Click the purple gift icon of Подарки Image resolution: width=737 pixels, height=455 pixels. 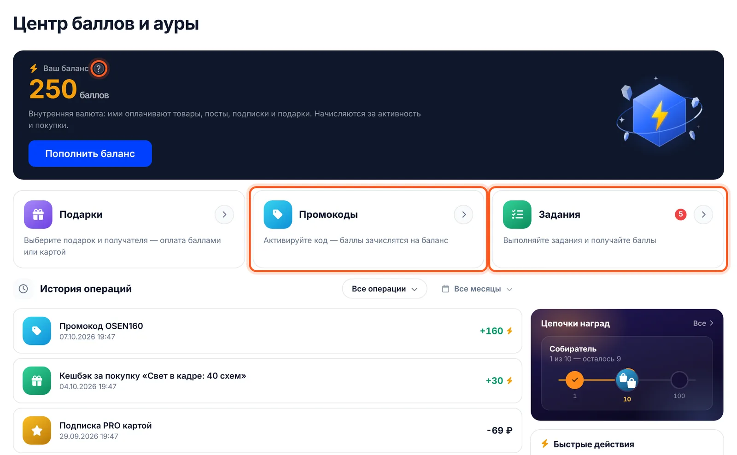[38, 215]
